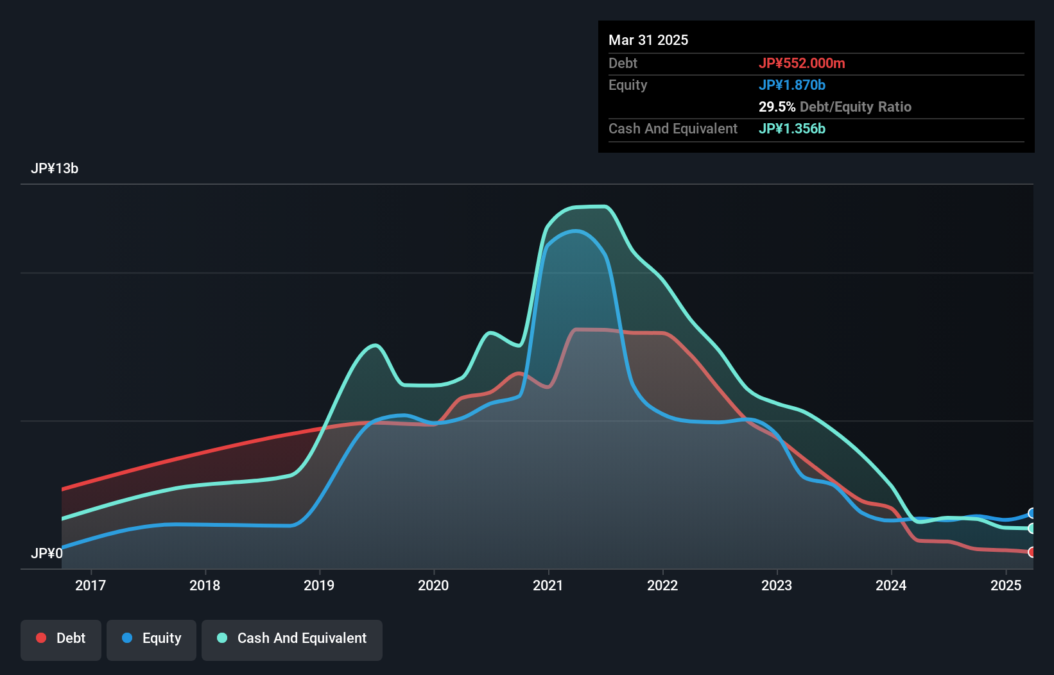Toggle Cash And Equivalent legend button

[x=292, y=640]
